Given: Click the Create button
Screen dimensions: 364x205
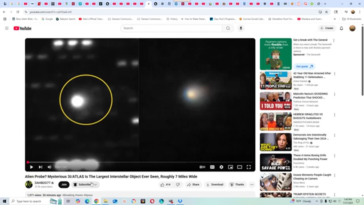Looking at the screenshot, I should pyautogui.click(x=326, y=28).
